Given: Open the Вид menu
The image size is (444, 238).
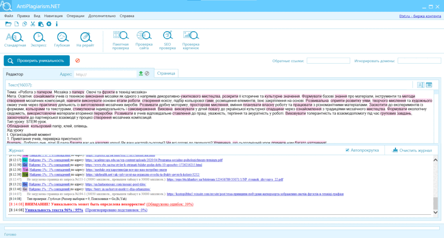Looking at the screenshot, I should click(x=37, y=16).
